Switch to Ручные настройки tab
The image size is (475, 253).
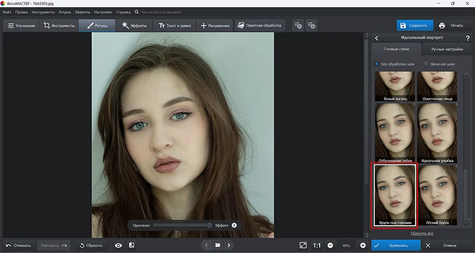point(447,49)
